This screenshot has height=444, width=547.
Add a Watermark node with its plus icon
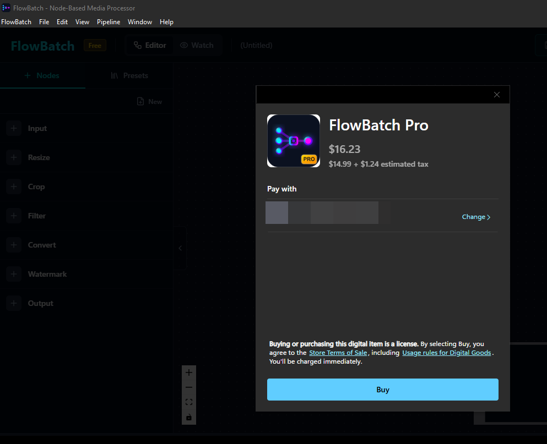click(14, 274)
